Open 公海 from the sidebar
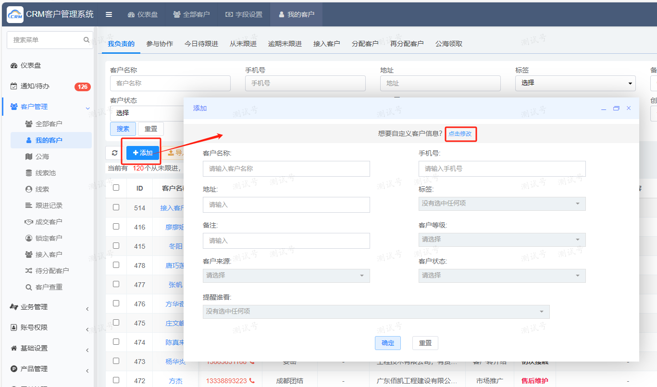657x387 pixels. pos(42,157)
